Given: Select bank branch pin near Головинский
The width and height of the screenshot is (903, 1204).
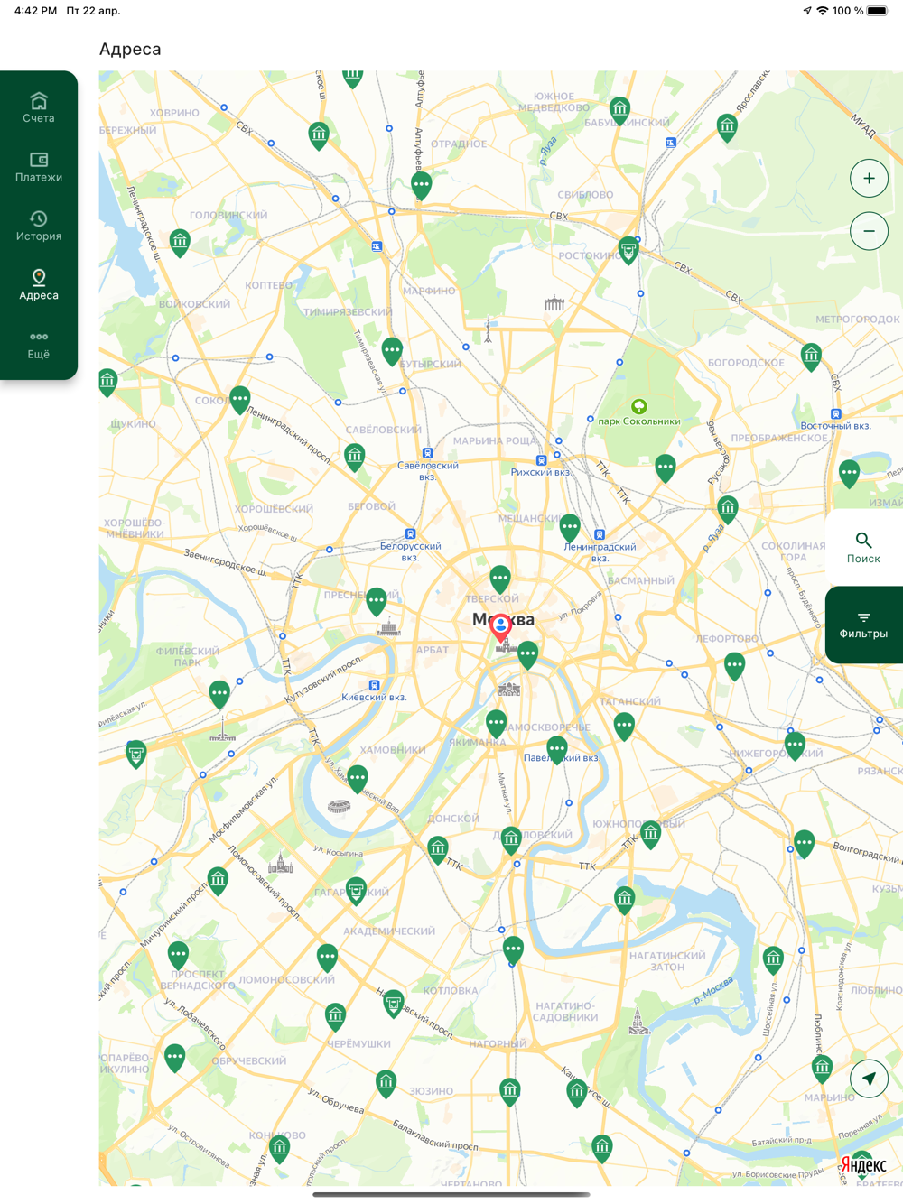Looking at the screenshot, I should pos(180,242).
